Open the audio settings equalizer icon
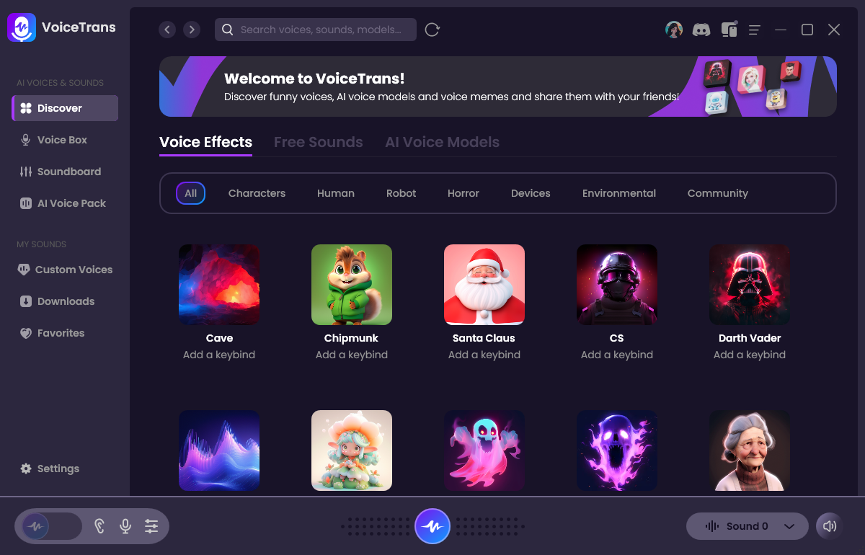Image resolution: width=865 pixels, height=555 pixels. click(x=151, y=526)
